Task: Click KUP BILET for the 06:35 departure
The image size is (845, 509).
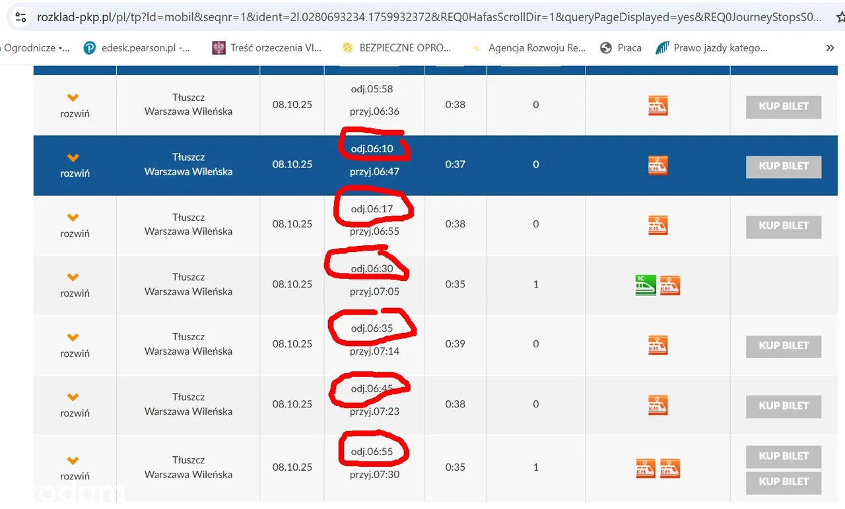Action: [x=783, y=345]
